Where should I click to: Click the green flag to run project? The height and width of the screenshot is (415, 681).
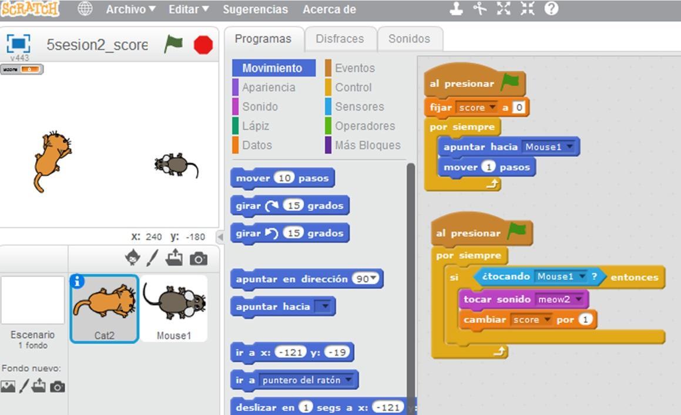[173, 44]
